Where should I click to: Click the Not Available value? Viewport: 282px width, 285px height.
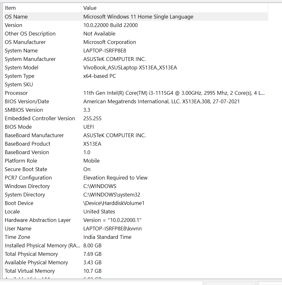(99, 34)
